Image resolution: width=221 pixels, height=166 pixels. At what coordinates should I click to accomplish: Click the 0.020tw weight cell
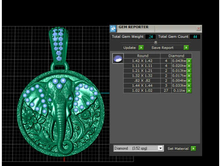(179, 66)
